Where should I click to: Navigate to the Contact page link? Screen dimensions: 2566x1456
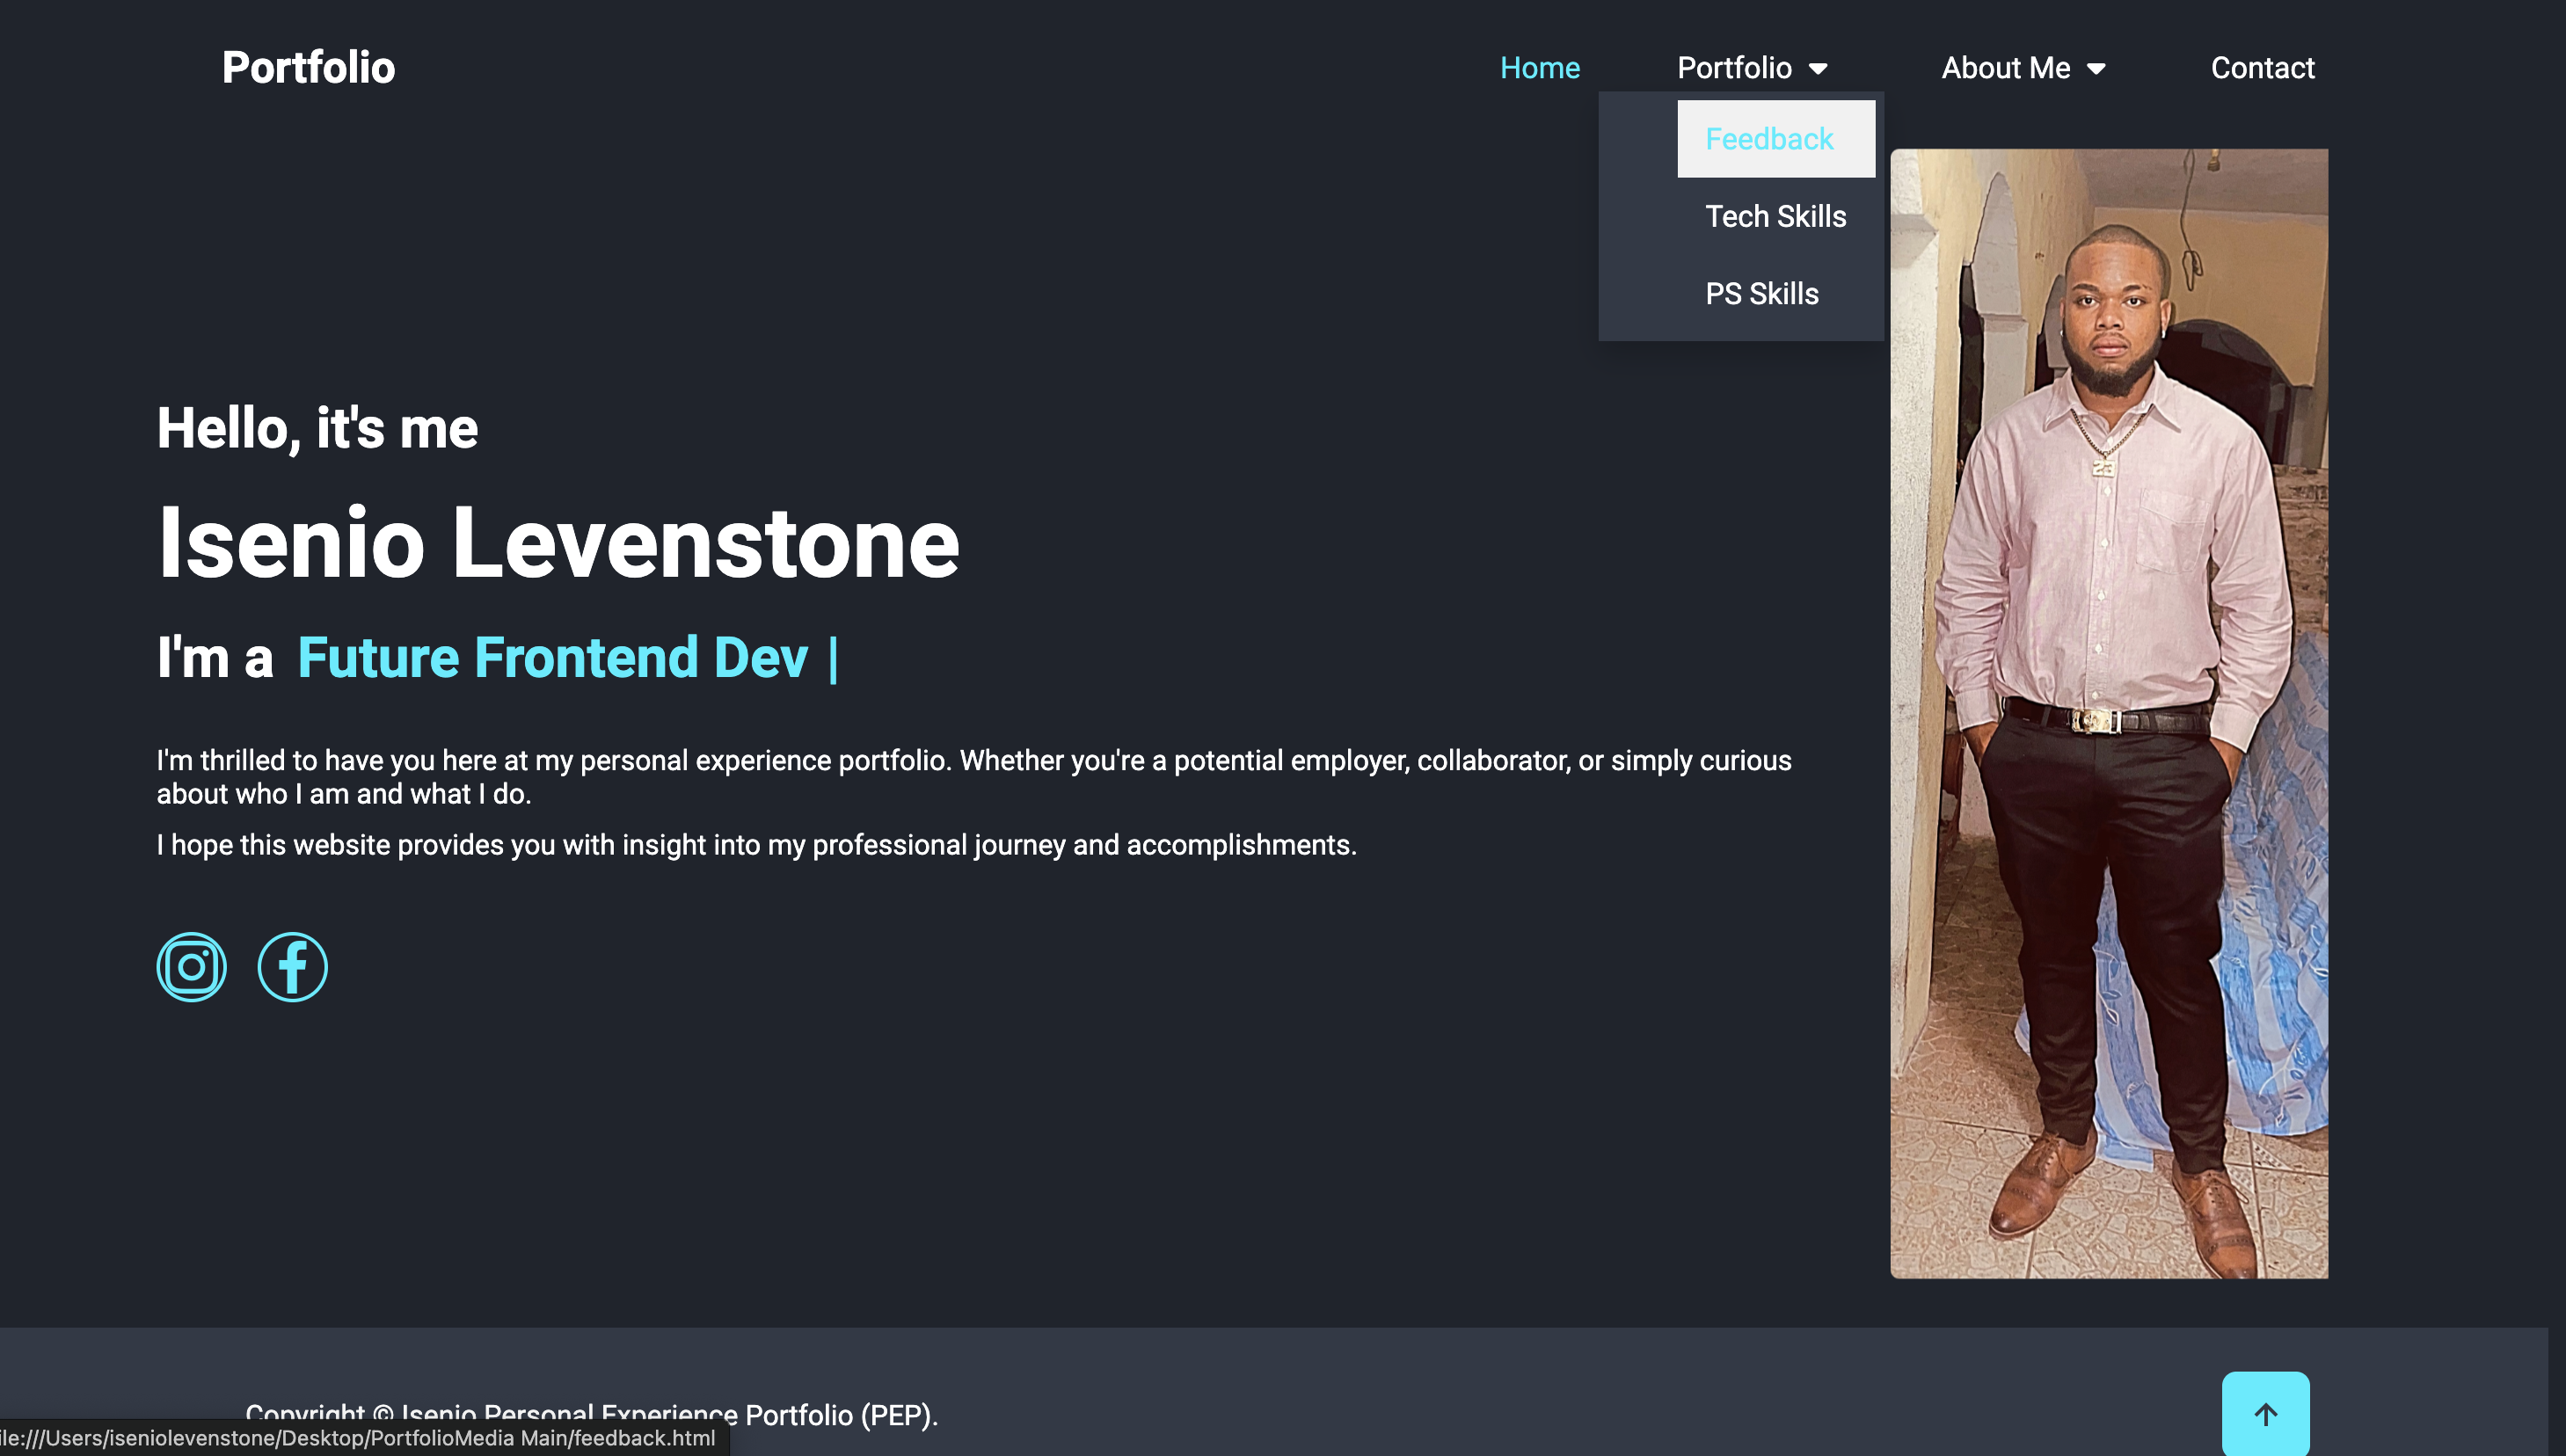[2262, 68]
